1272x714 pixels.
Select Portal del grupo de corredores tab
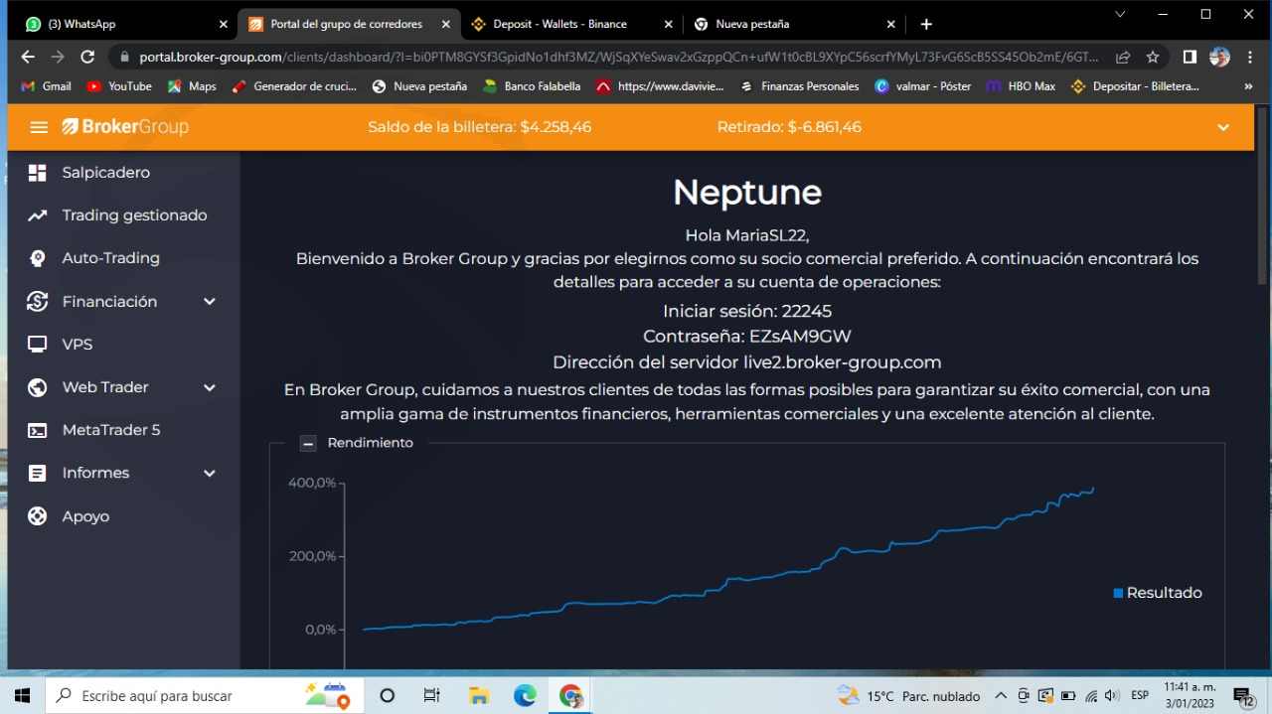point(348,24)
